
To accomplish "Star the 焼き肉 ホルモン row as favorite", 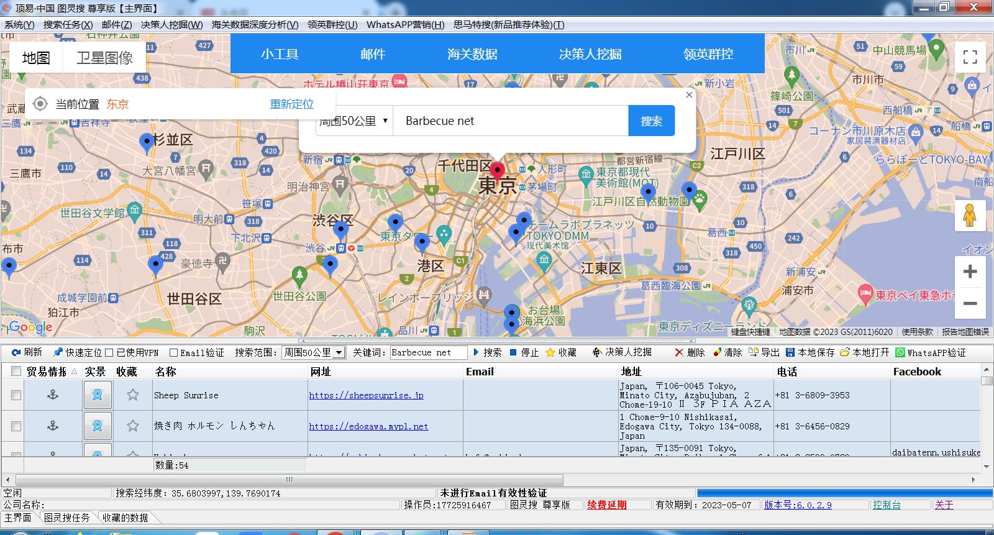I will [133, 426].
